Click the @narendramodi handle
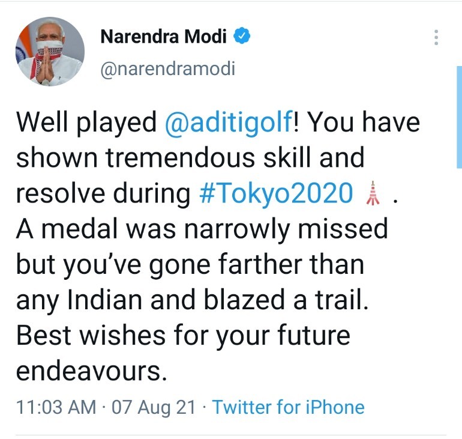The image size is (462, 439). 167,68
